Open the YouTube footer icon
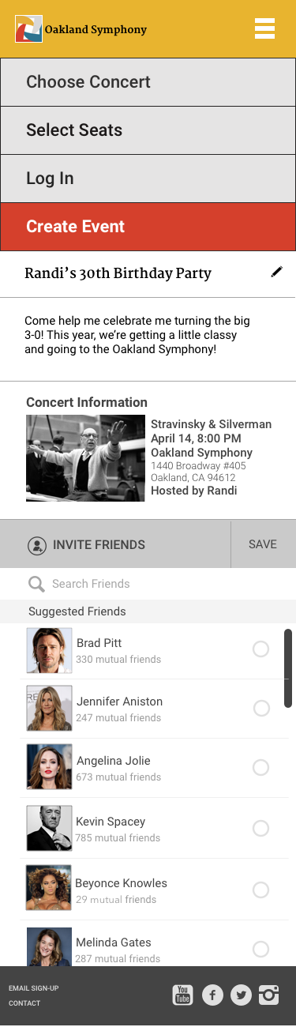 (x=182, y=995)
